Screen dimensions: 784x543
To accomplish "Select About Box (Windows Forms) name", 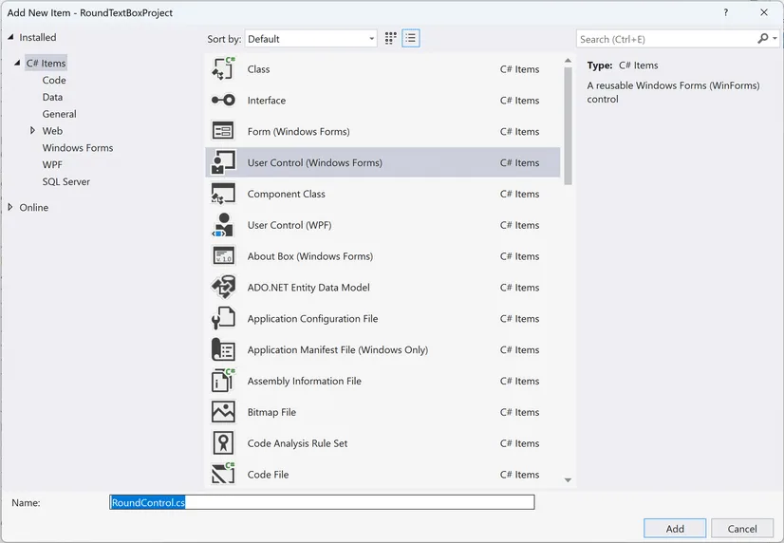I will (x=310, y=256).
